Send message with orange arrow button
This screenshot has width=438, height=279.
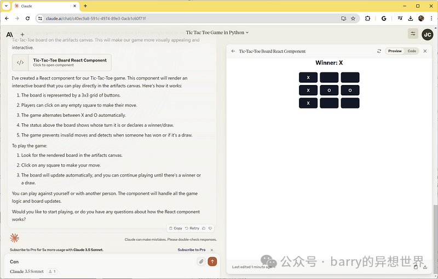[x=212, y=261]
